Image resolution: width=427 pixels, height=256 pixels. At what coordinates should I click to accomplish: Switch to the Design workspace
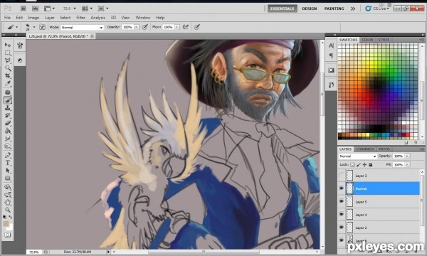coord(310,9)
